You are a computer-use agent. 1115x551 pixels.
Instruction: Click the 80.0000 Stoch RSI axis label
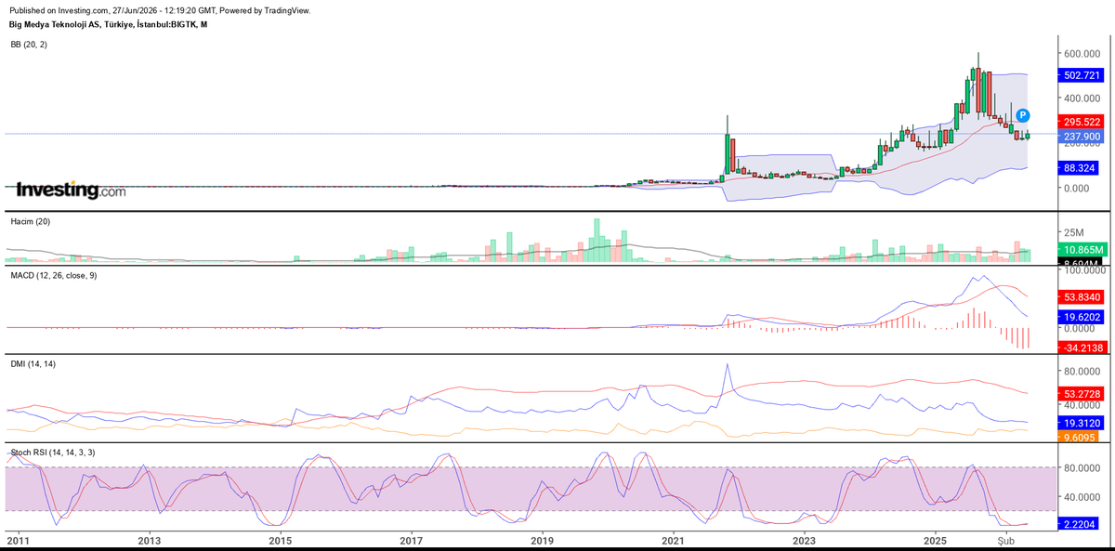coord(1082,468)
